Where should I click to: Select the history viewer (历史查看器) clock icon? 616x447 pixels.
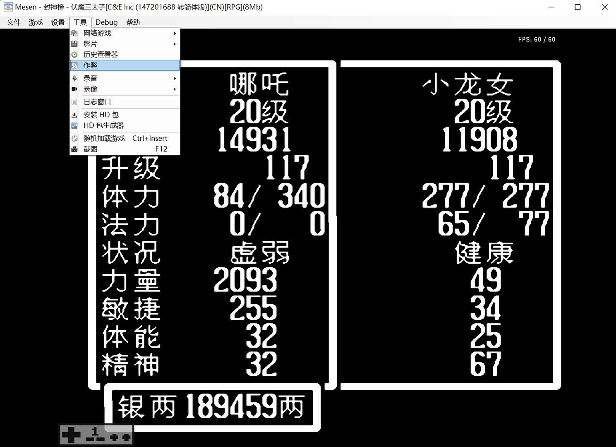75,54
